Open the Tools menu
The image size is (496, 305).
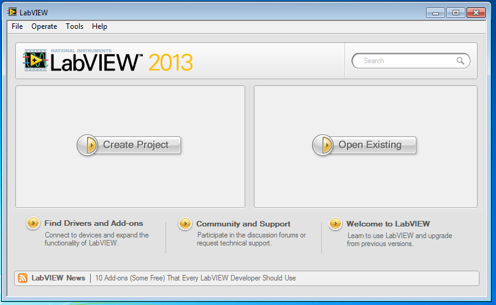pyautogui.click(x=75, y=26)
